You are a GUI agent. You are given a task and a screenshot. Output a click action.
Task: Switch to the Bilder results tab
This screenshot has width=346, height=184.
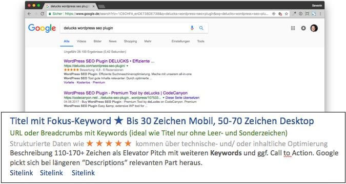click(97, 41)
